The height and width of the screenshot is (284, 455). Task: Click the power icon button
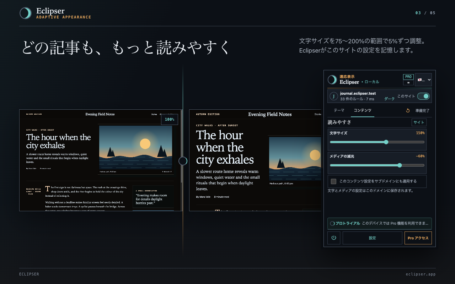(x=334, y=238)
